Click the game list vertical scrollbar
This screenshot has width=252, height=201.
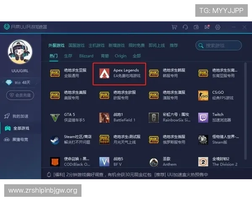tap(245, 111)
